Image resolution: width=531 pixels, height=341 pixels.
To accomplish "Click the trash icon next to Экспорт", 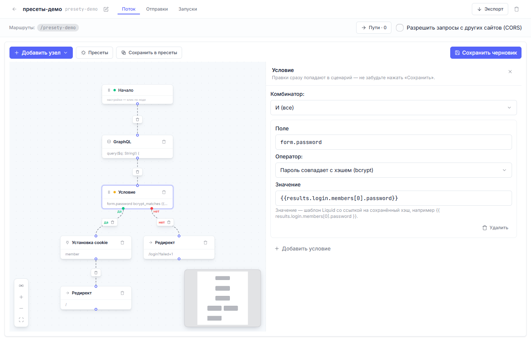I will (x=517, y=9).
